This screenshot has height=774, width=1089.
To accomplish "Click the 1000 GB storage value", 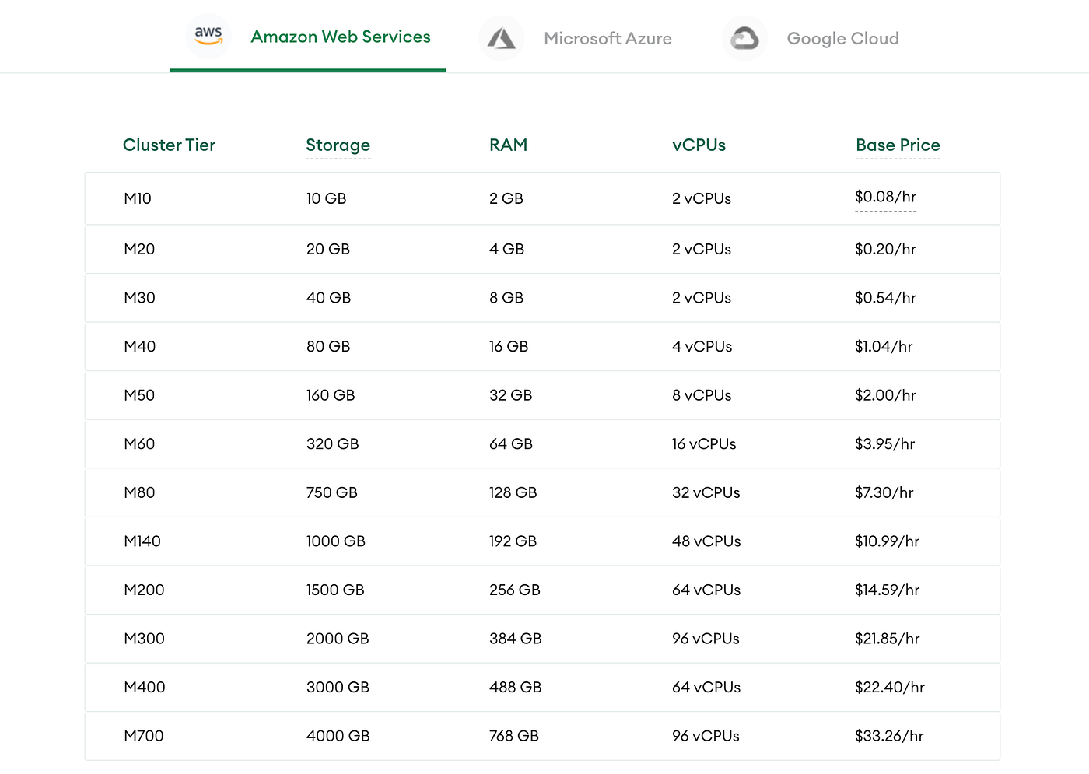I will pyautogui.click(x=336, y=541).
